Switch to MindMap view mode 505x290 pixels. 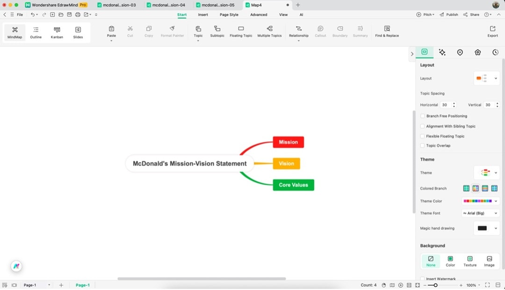[x=15, y=33]
